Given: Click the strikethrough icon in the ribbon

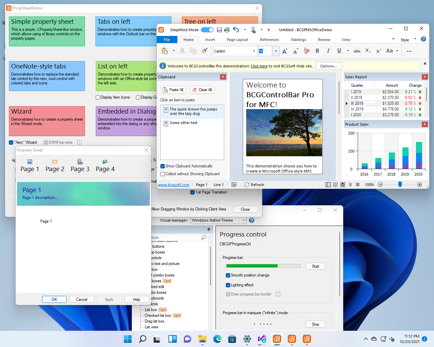Looking at the screenshot, I should [x=357, y=50].
